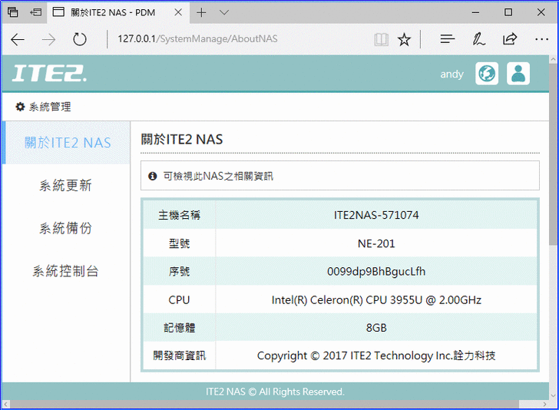Viewport: 559px width, 410px height.
Task: Select 系統更新 in the sidebar
Action: (x=66, y=186)
